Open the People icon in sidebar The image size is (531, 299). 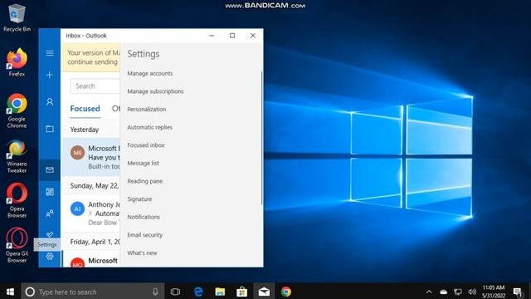[x=50, y=213]
